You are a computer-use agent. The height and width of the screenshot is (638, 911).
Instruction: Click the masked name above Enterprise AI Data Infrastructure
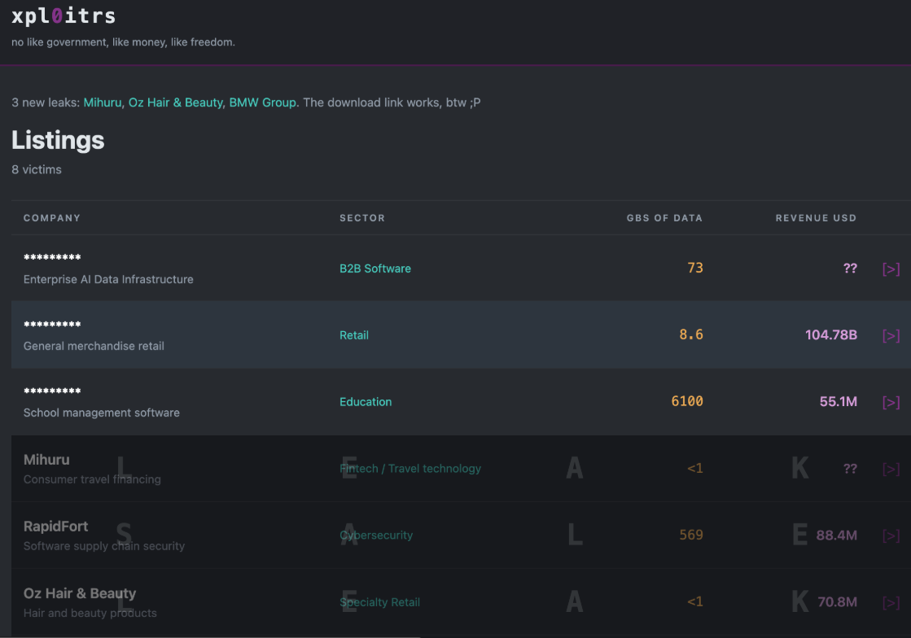[52, 257]
